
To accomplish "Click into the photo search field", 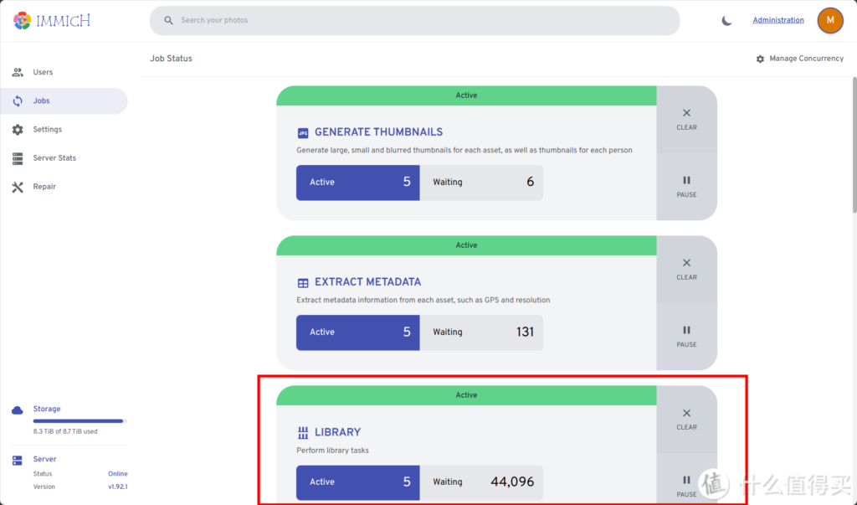I will pyautogui.click(x=414, y=20).
